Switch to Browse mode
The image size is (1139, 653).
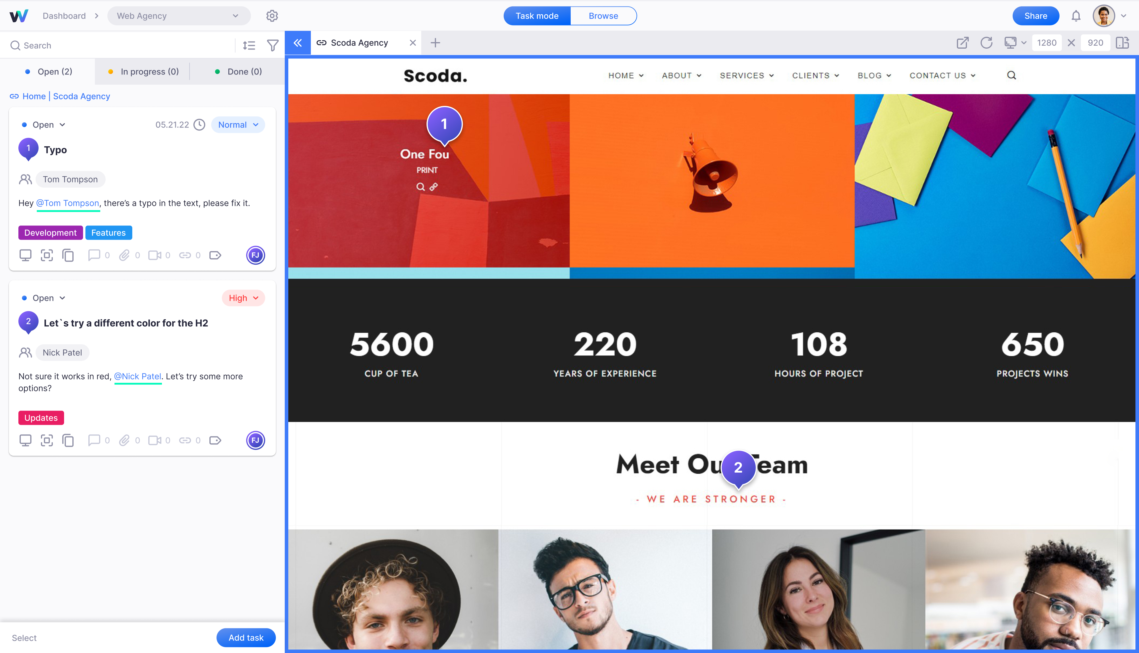click(x=603, y=16)
